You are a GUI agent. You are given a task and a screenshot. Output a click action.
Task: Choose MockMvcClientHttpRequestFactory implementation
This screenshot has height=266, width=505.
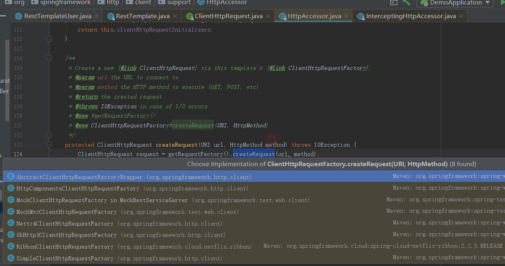point(254,212)
